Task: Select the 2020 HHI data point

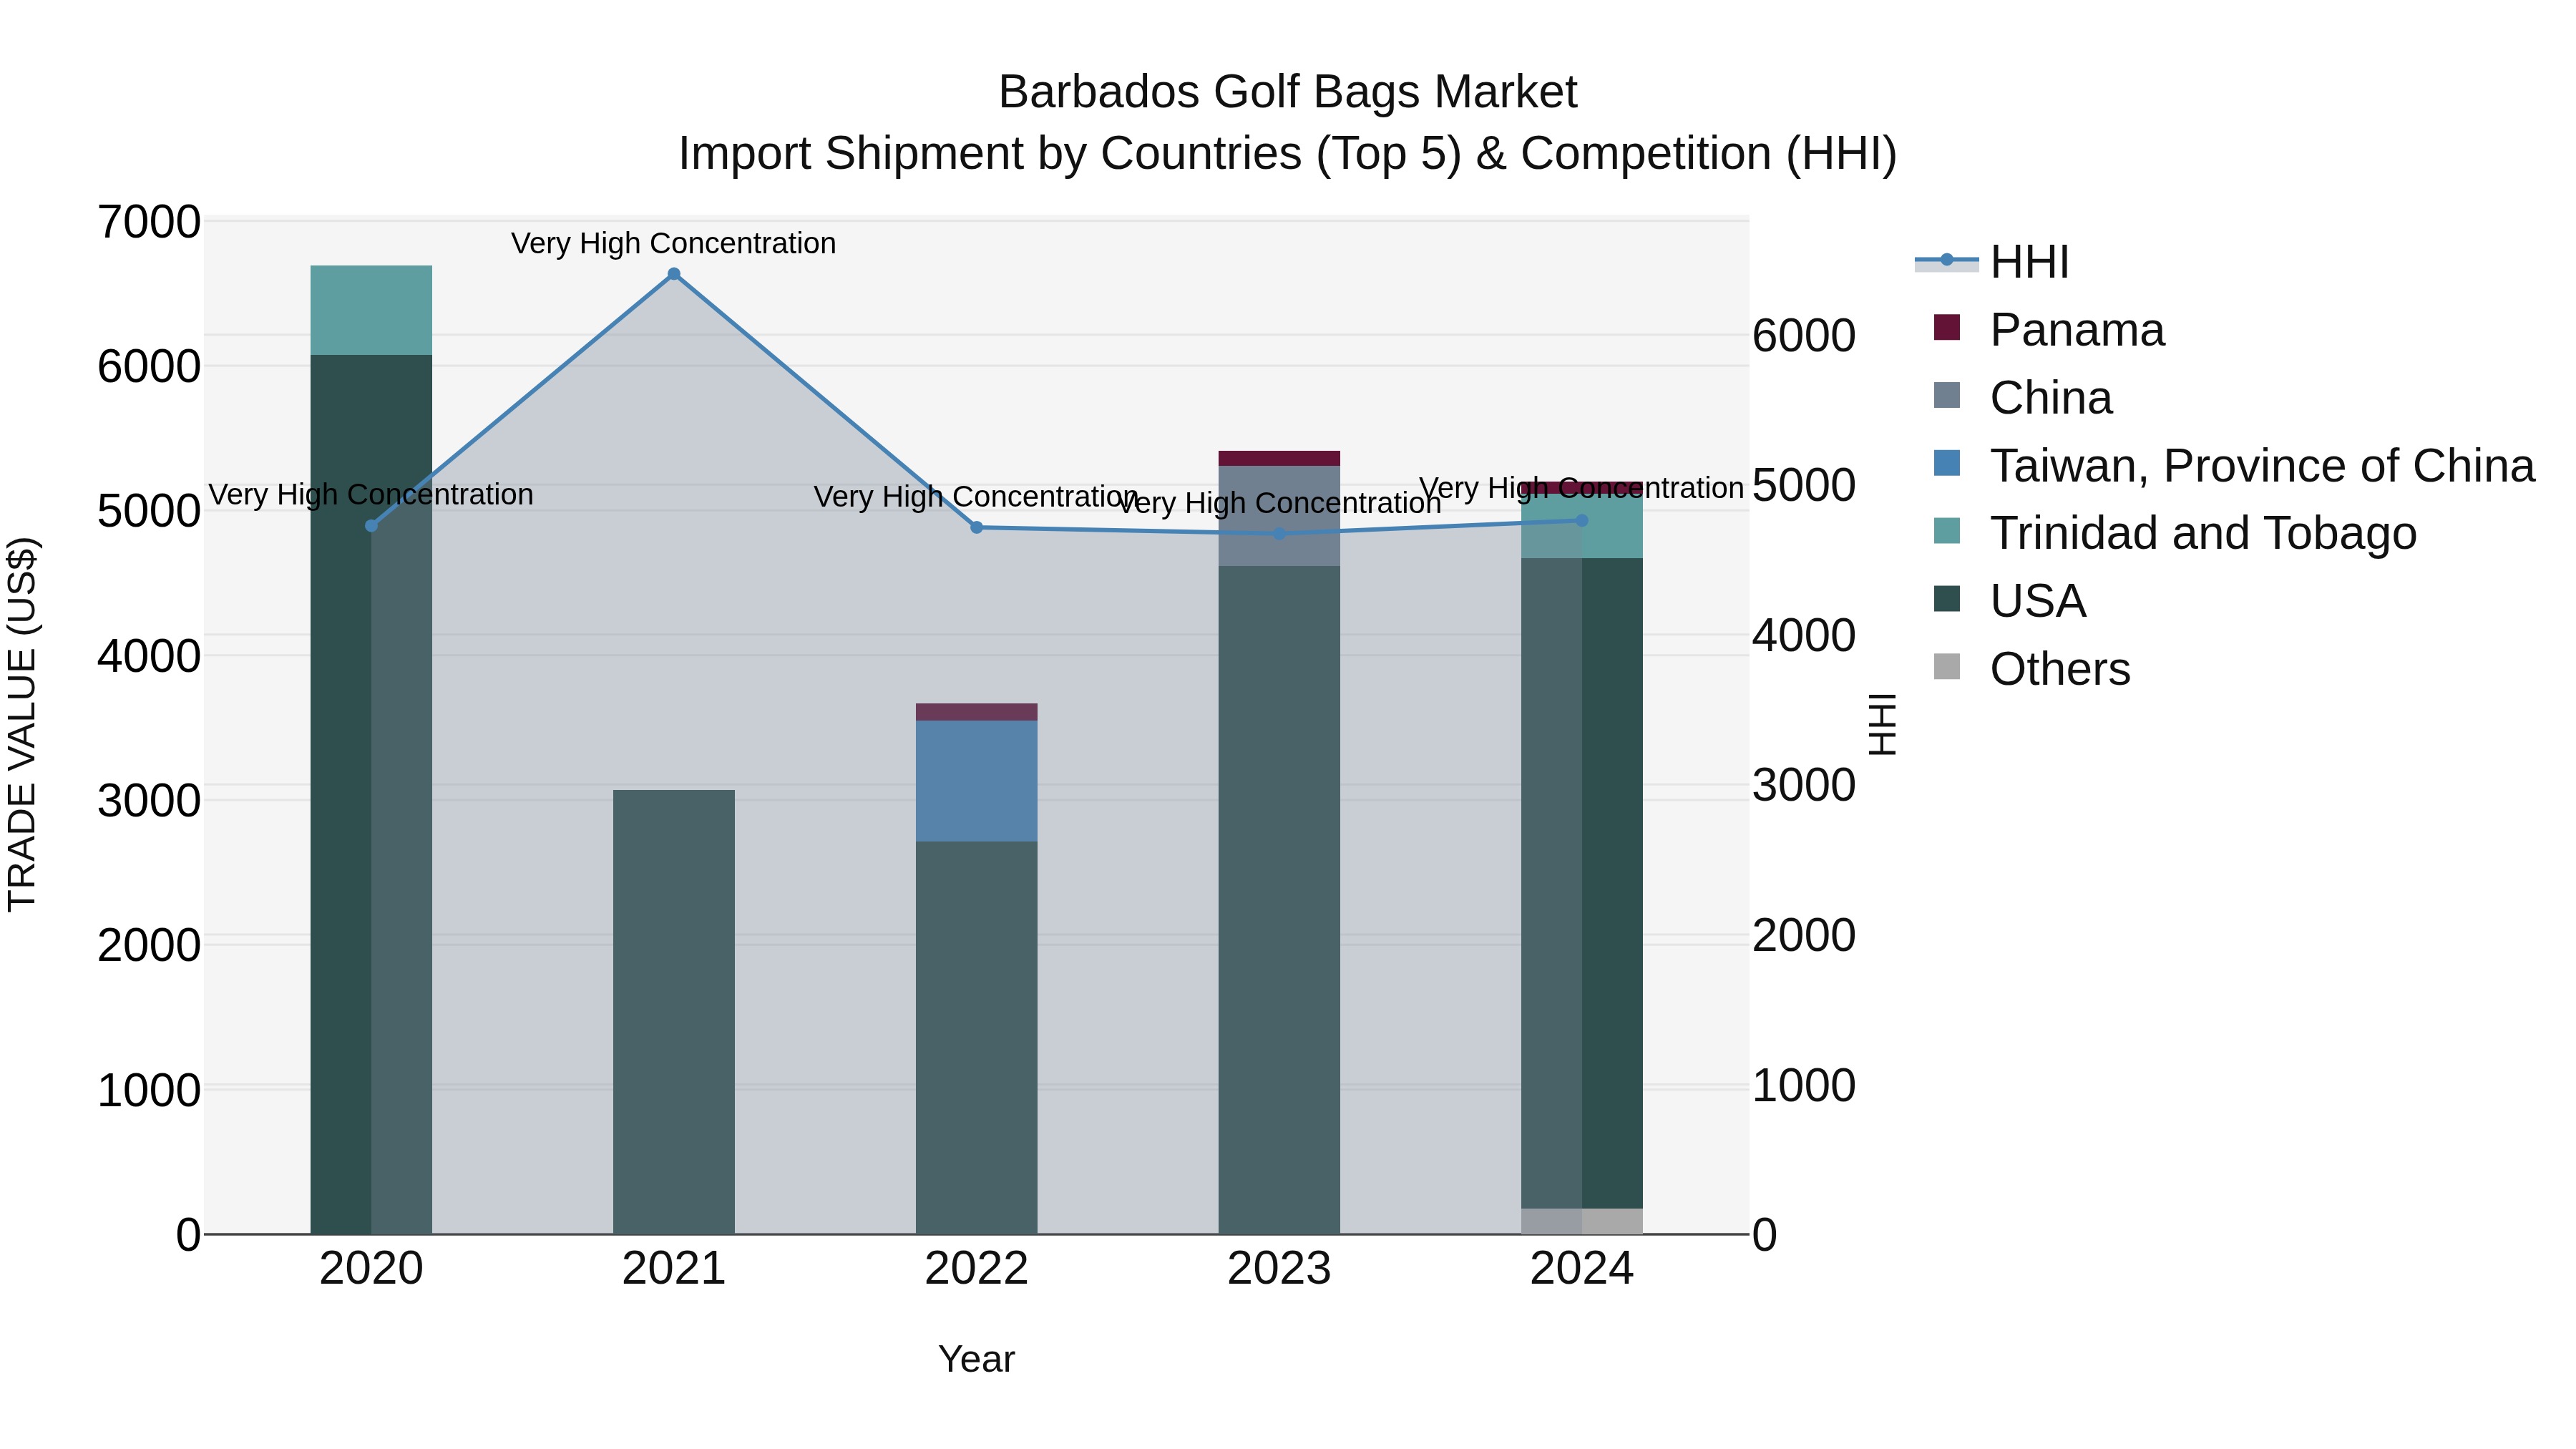Action: (x=371, y=526)
